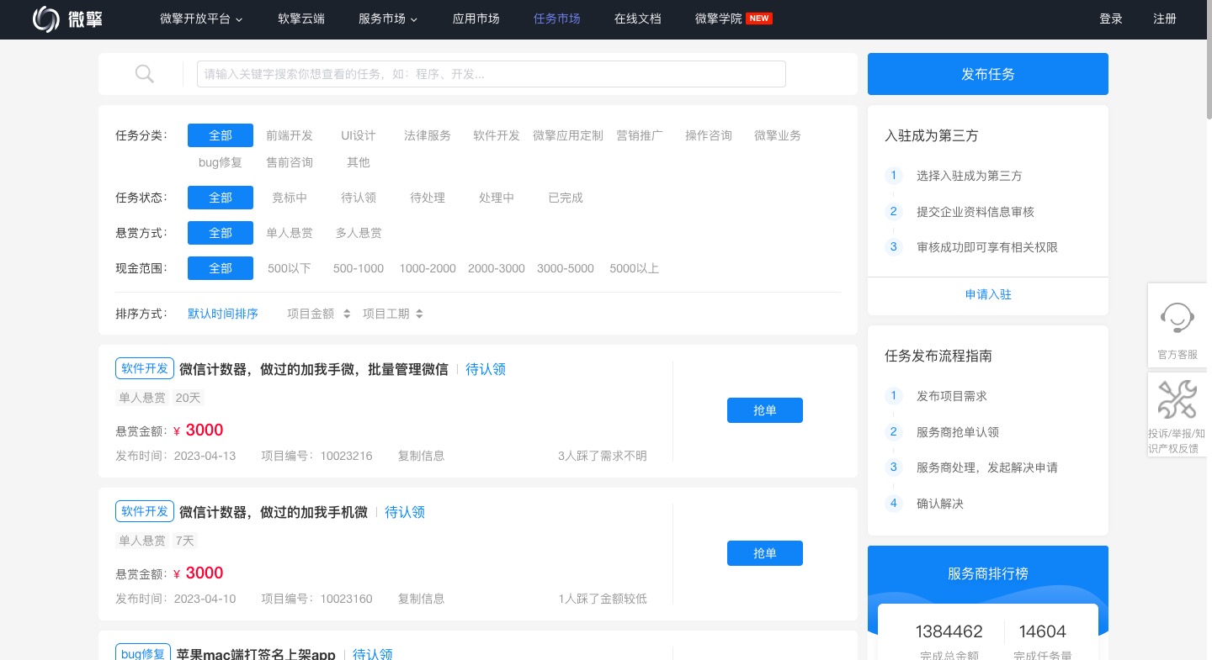Click the 项目工期 sort arrows
The width and height of the screenshot is (1212, 660).
click(419, 314)
